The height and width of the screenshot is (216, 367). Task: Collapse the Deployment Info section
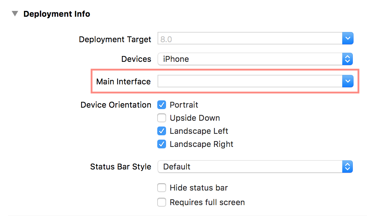15,13
